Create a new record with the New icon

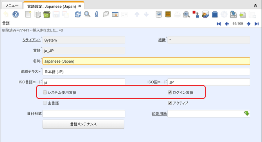pyautogui.click(x=28, y=14)
